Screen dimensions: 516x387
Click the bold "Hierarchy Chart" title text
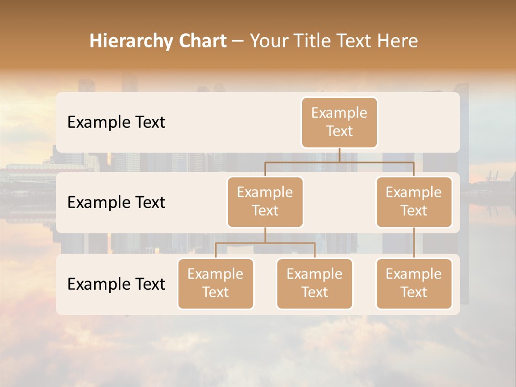[157, 41]
